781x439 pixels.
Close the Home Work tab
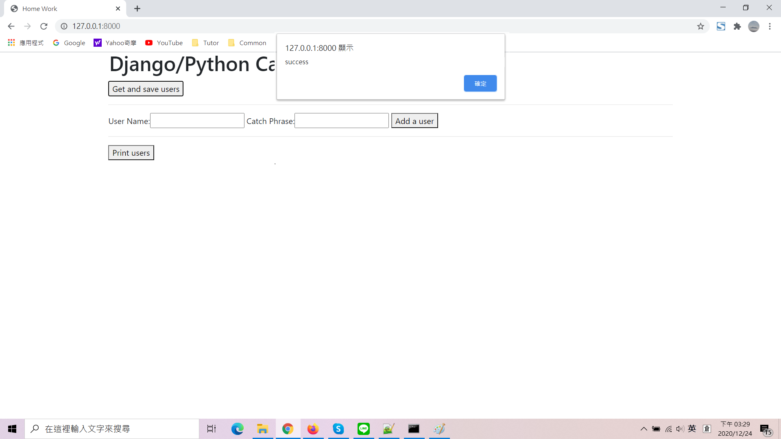[118, 9]
